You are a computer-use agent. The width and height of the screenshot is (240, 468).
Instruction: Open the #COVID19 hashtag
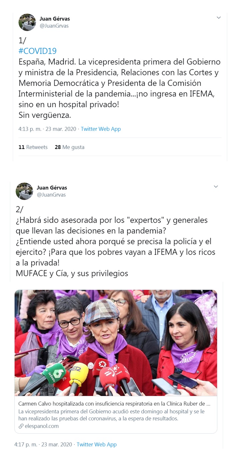coord(37,51)
